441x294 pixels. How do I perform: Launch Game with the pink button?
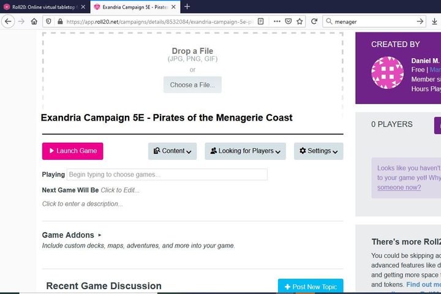[72, 151]
